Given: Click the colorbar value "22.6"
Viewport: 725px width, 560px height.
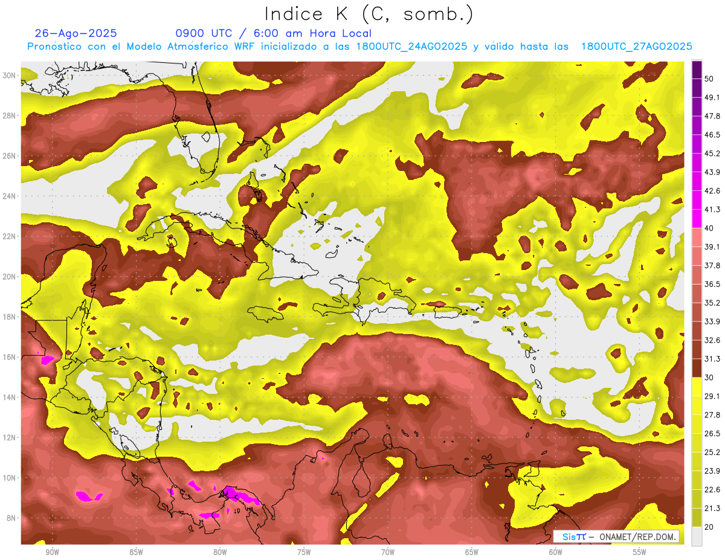Looking at the screenshot, I should tap(712, 489).
